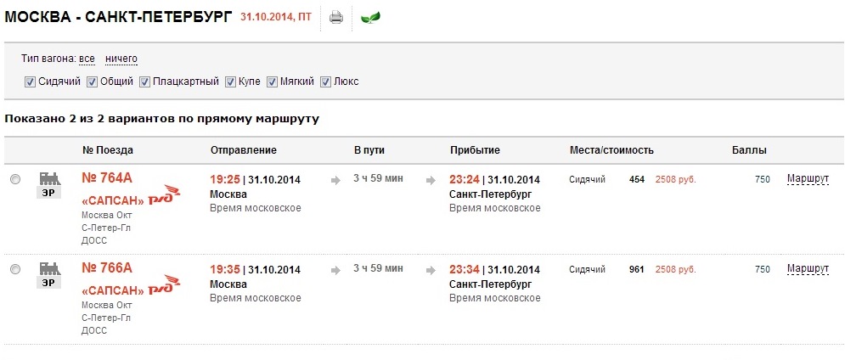Click the 2508 руб. price for train 766A

[675, 269]
